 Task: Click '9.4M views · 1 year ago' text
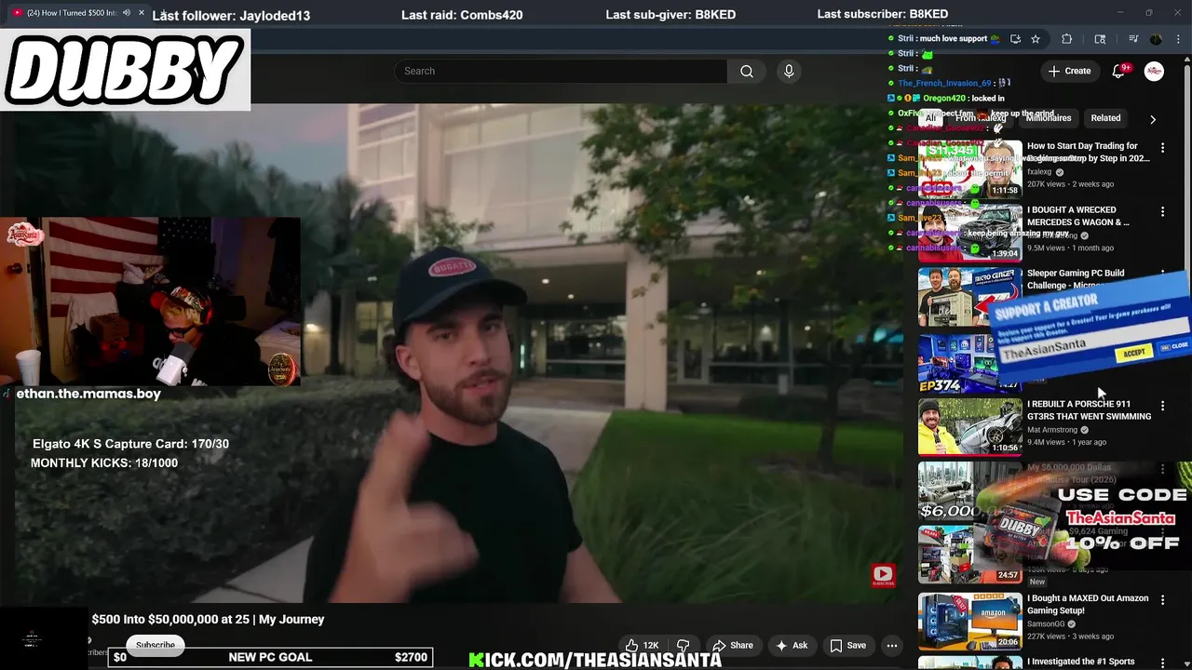(1066, 442)
